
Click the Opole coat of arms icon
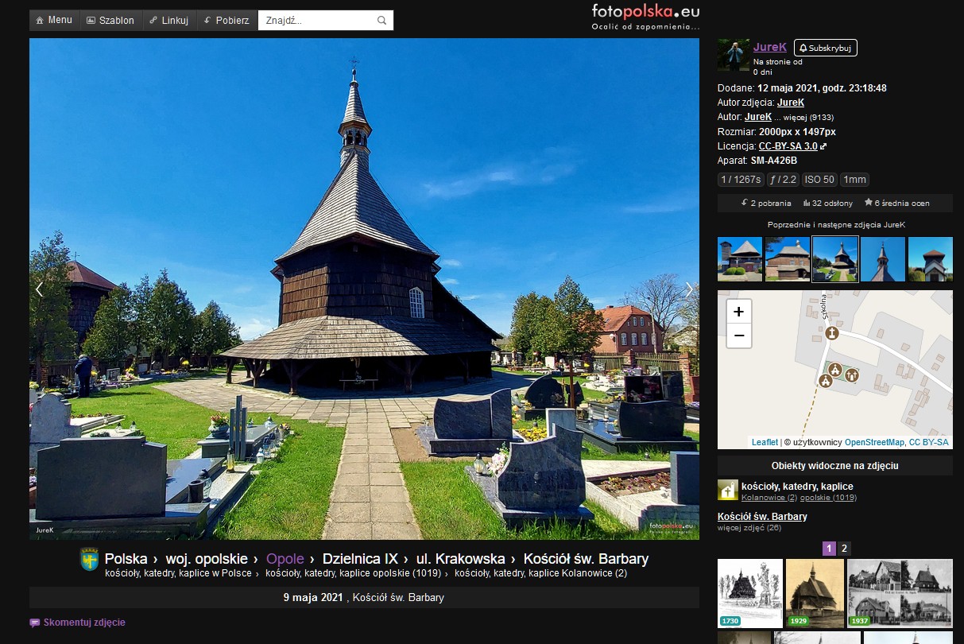point(89,559)
